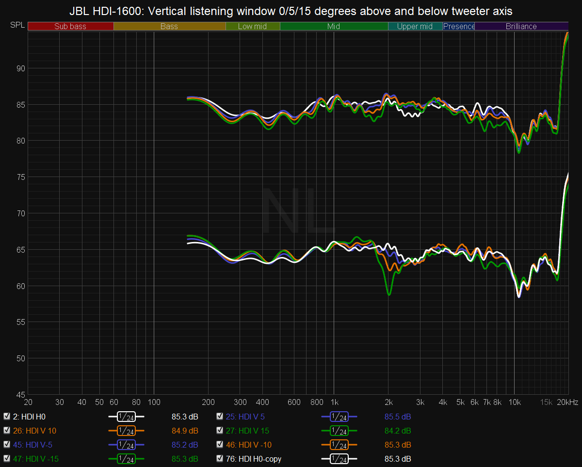Viewport: 582px width, 467px height.
Task: Click the "84.9 dB" value
Action: tap(185, 431)
